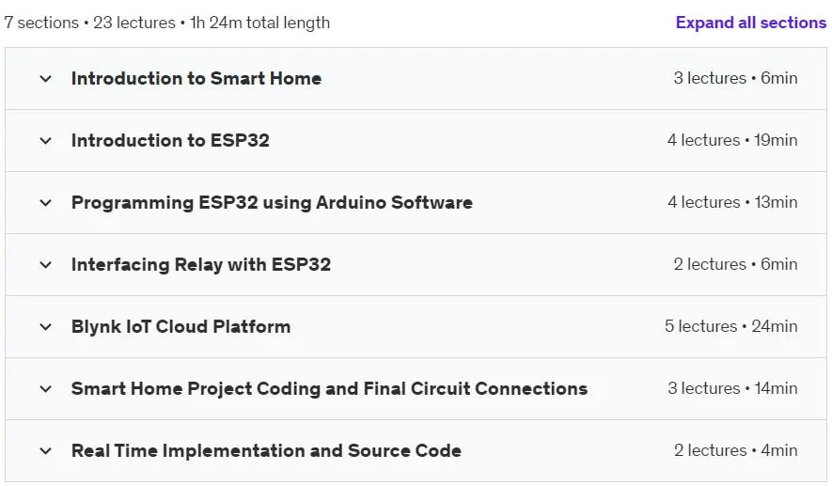The height and width of the screenshot is (486, 832).
Task: Click Smart Home Project Coding and Final Circuit Connections
Action: [x=330, y=389]
